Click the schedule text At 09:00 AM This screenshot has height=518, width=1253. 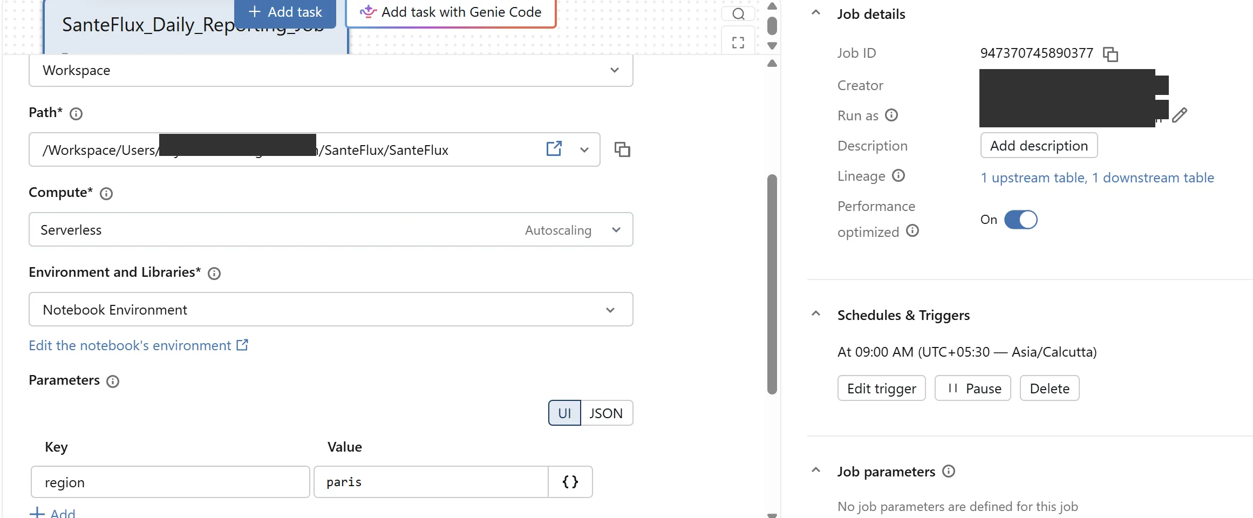pyautogui.click(x=966, y=352)
